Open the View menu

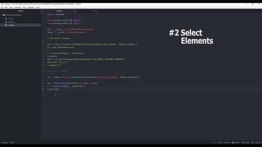click(11, 7)
